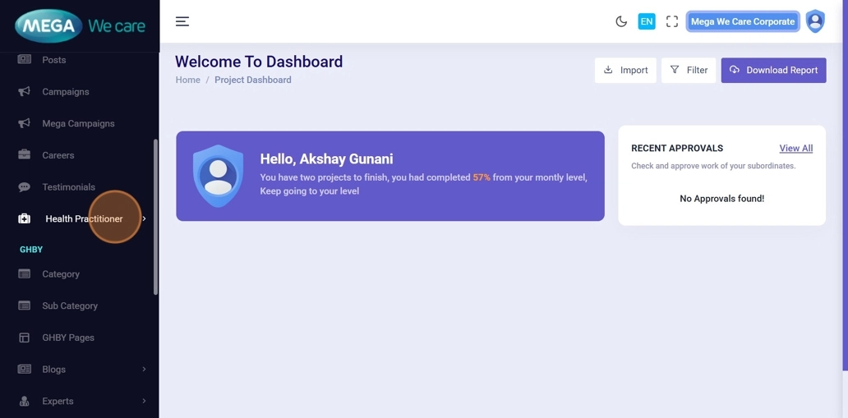This screenshot has width=848, height=418.
Task: Click the Import button
Action: 625,70
